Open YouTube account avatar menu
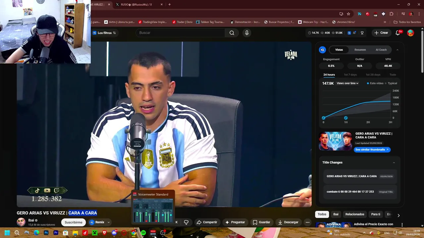Screen dimensions: 424x238 pos(410,33)
